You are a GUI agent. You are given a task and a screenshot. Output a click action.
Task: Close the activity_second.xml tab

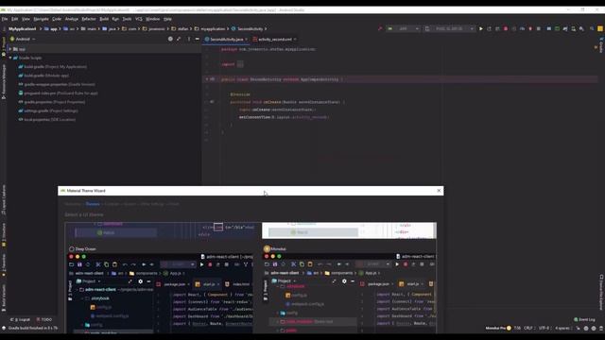pos(295,40)
